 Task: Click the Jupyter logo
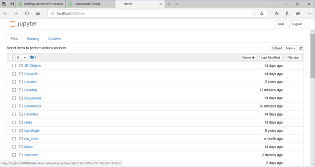pos(24,24)
